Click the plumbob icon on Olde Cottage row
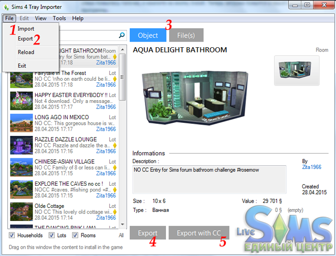 pos(114,212)
